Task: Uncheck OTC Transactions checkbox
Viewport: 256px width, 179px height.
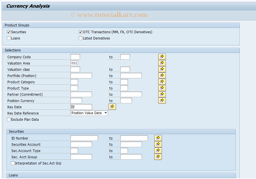Action: click(x=80, y=32)
